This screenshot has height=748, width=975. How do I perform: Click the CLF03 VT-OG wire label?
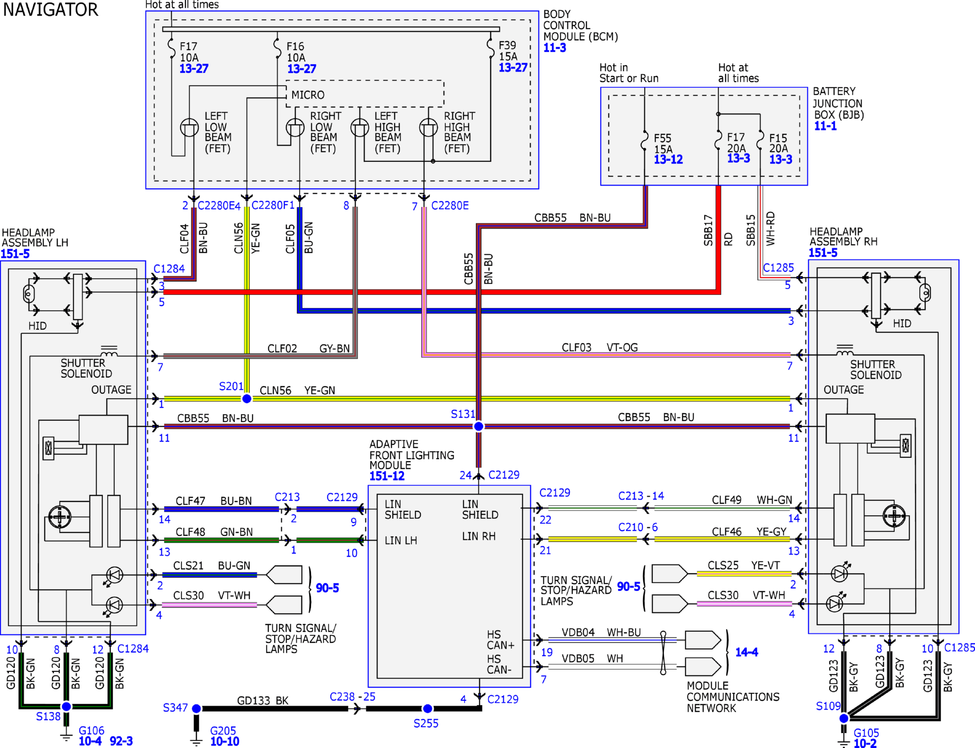600,348
